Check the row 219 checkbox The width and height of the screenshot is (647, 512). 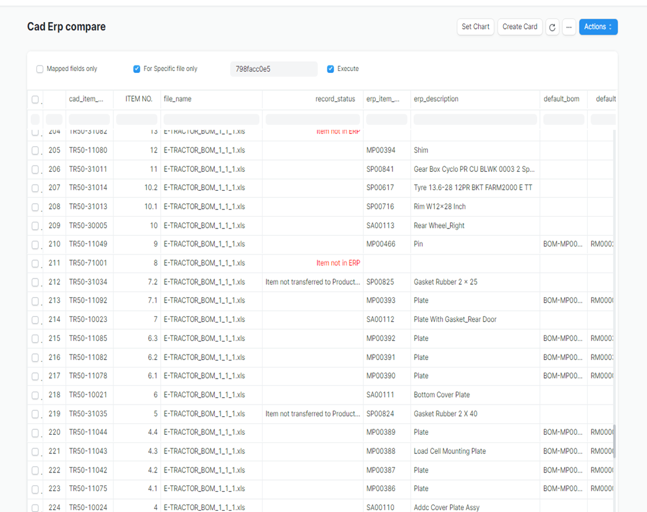(35, 414)
